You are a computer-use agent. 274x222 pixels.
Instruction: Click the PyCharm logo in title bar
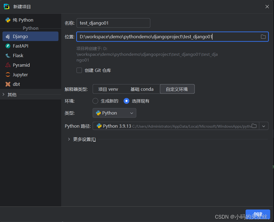[7, 7]
